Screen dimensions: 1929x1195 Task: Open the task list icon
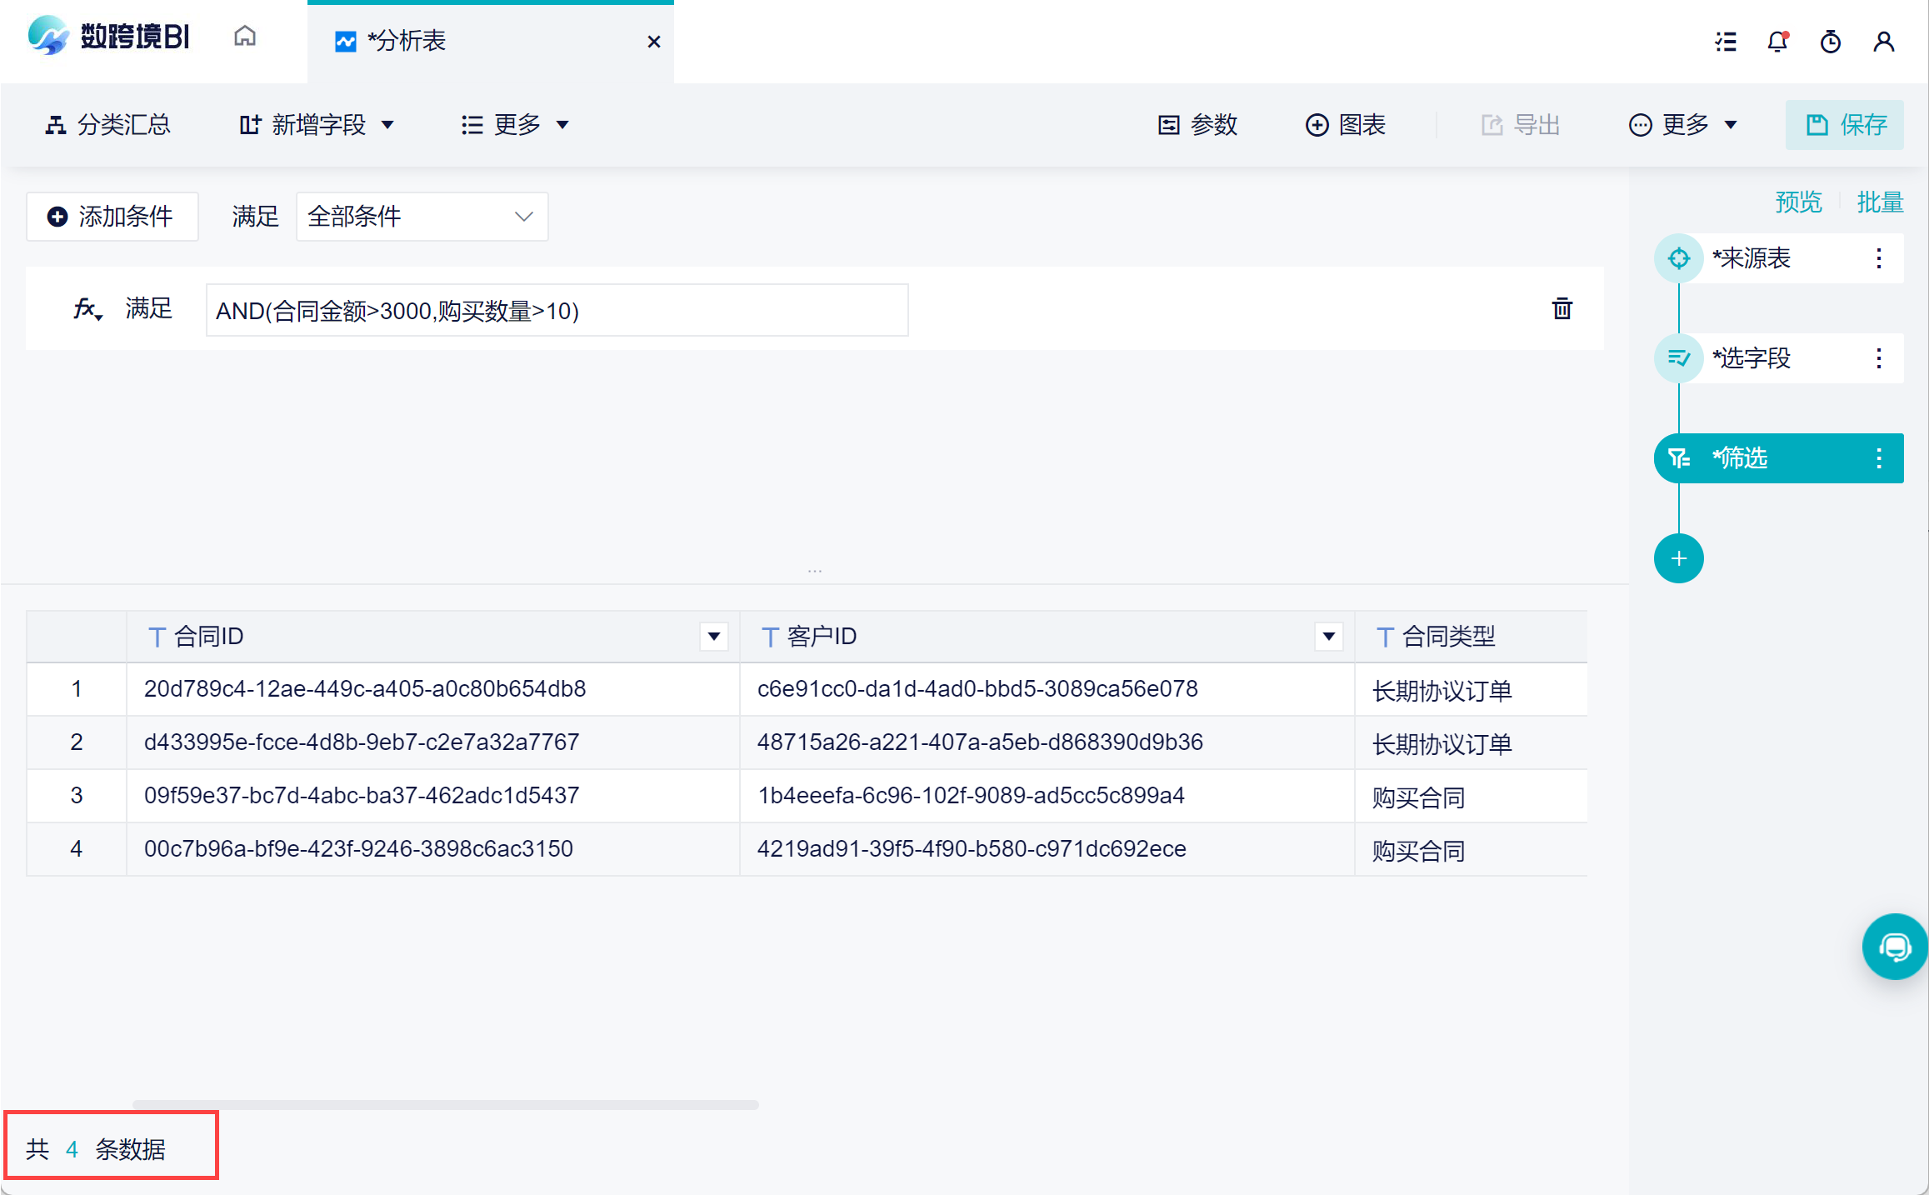[1726, 42]
